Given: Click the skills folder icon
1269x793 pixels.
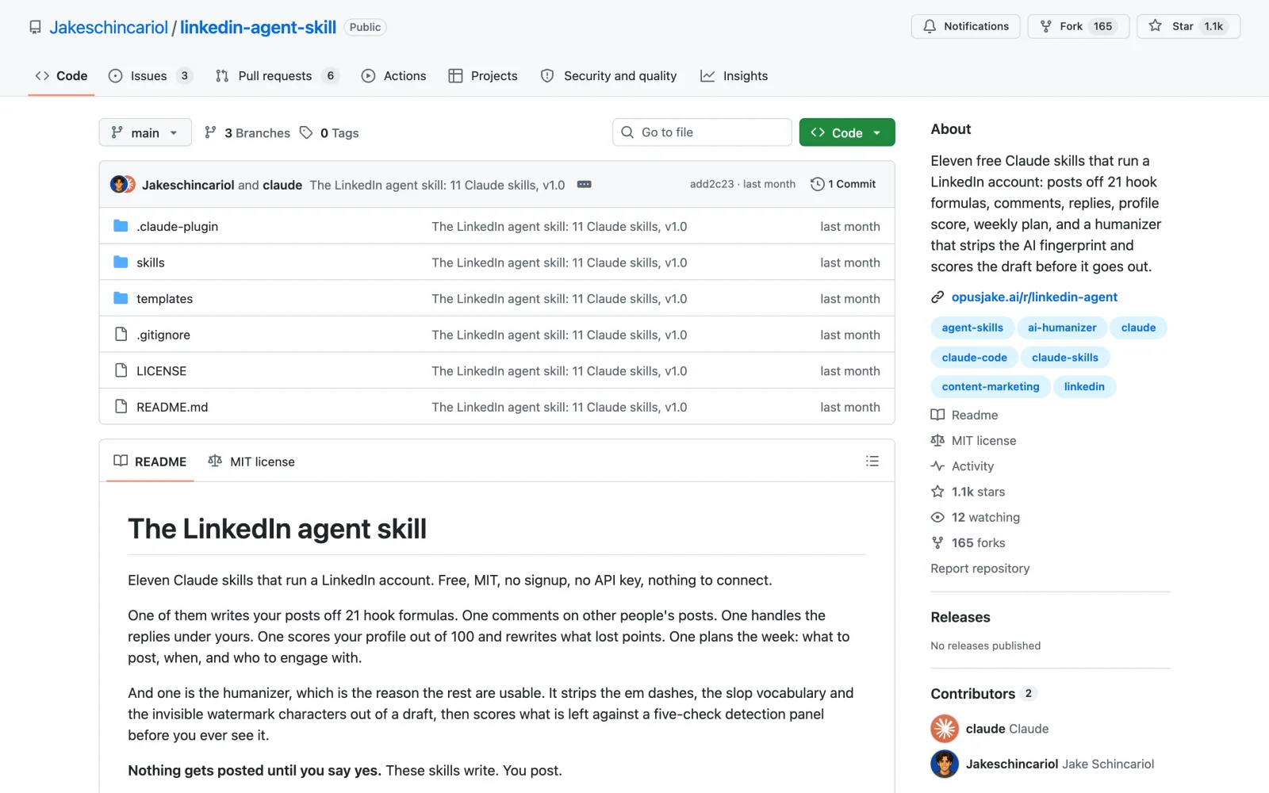Looking at the screenshot, I should [x=121, y=262].
